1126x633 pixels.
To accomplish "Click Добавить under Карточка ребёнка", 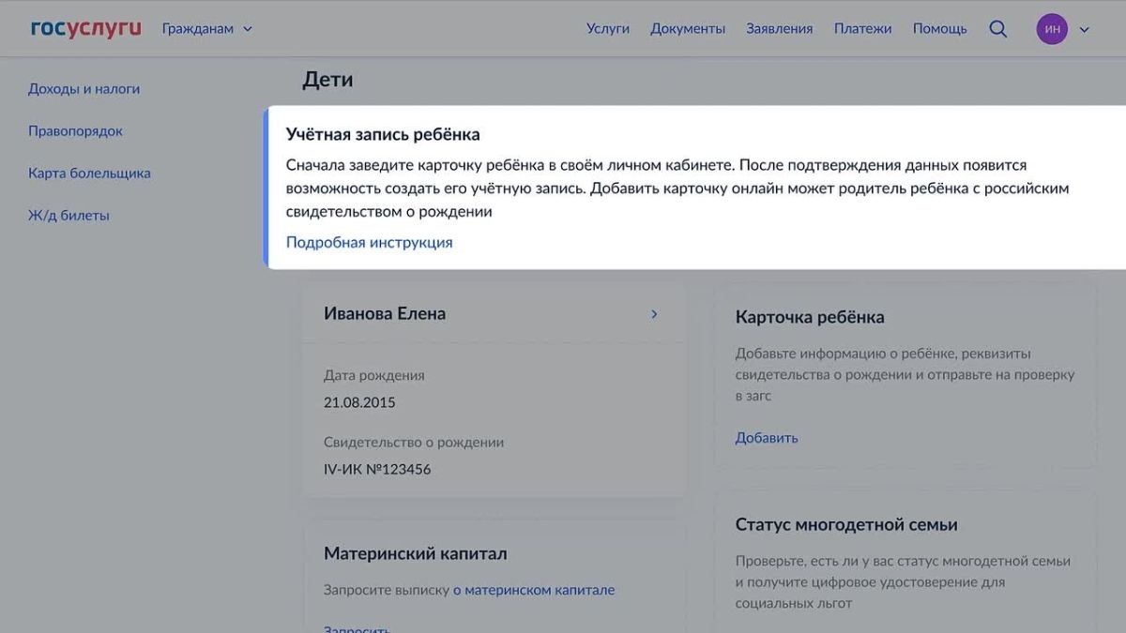I will pos(767,438).
